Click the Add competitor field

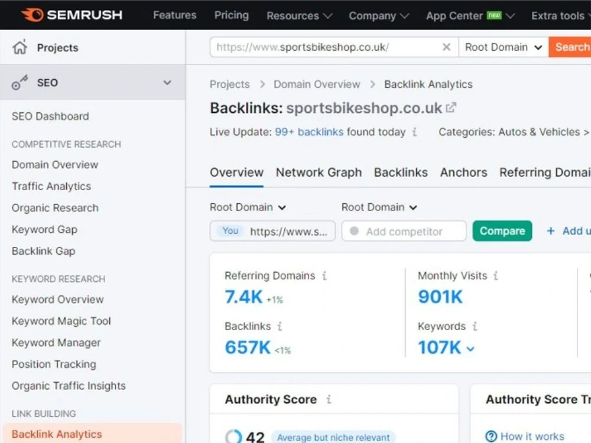pos(404,231)
